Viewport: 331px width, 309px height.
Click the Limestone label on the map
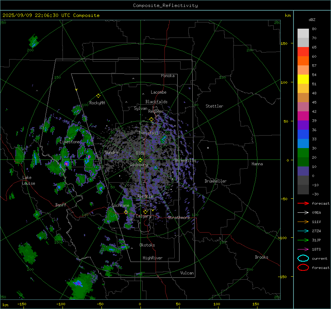[70, 142]
